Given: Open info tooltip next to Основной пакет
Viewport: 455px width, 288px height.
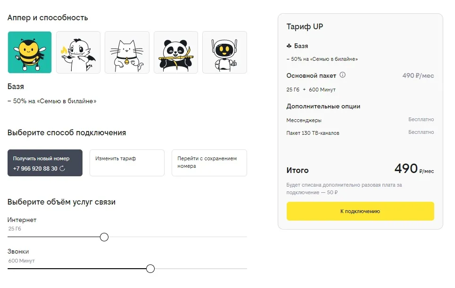Looking at the screenshot, I should 343,75.
